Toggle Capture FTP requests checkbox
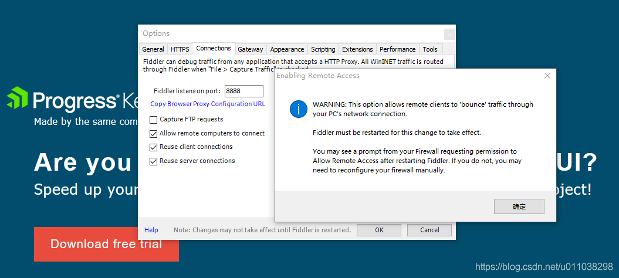 153,120
